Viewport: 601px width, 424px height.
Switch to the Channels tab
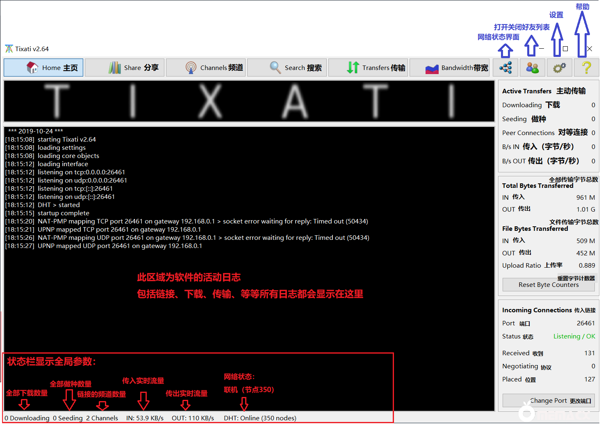pos(206,68)
